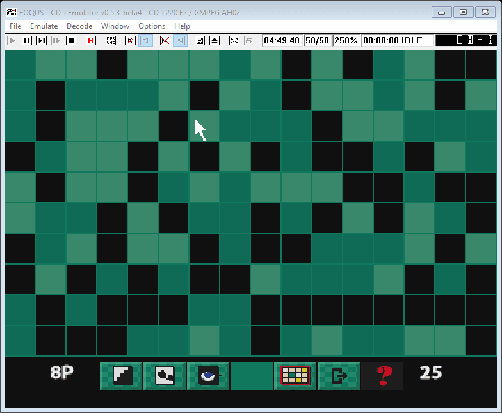This screenshot has width=502, height=413.
Task: Toggle fullscreen mode icon in toolbar
Action: pos(234,40)
